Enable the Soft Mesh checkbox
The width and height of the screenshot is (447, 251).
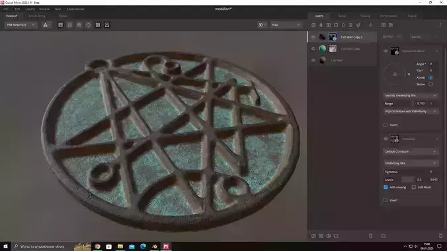click(x=414, y=187)
